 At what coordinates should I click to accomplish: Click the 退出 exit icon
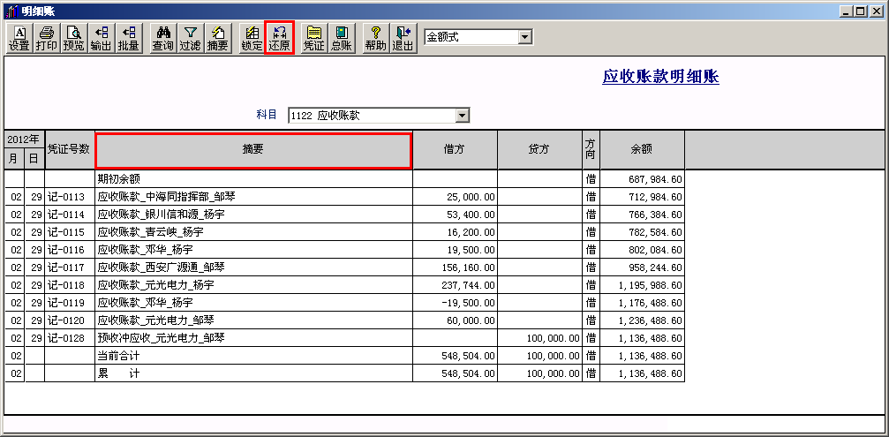click(403, 39)
